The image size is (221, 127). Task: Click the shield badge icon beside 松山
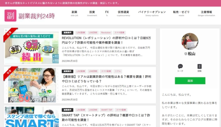(186, 54)
